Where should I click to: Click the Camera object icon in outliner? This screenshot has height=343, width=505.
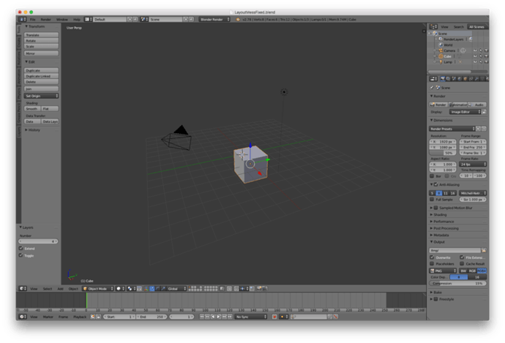441,50
